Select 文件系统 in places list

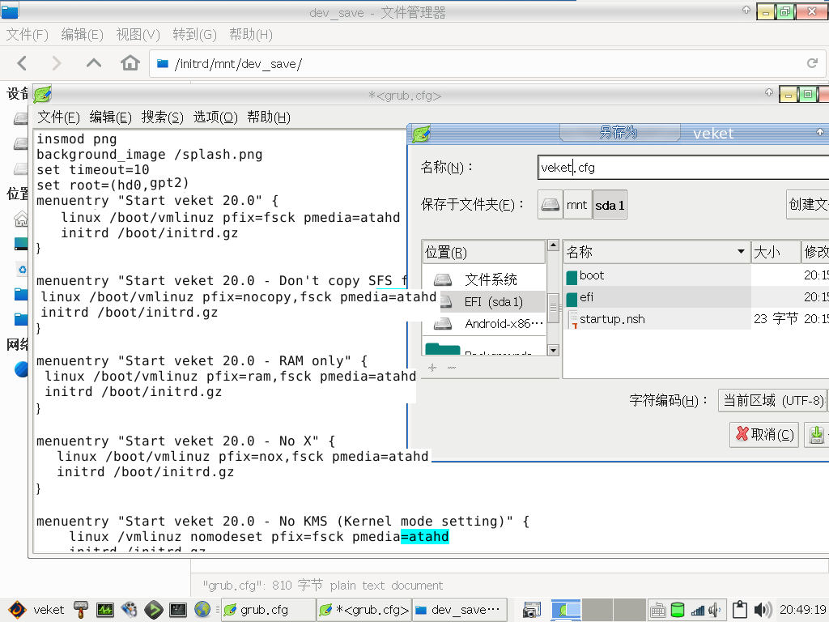484,279
